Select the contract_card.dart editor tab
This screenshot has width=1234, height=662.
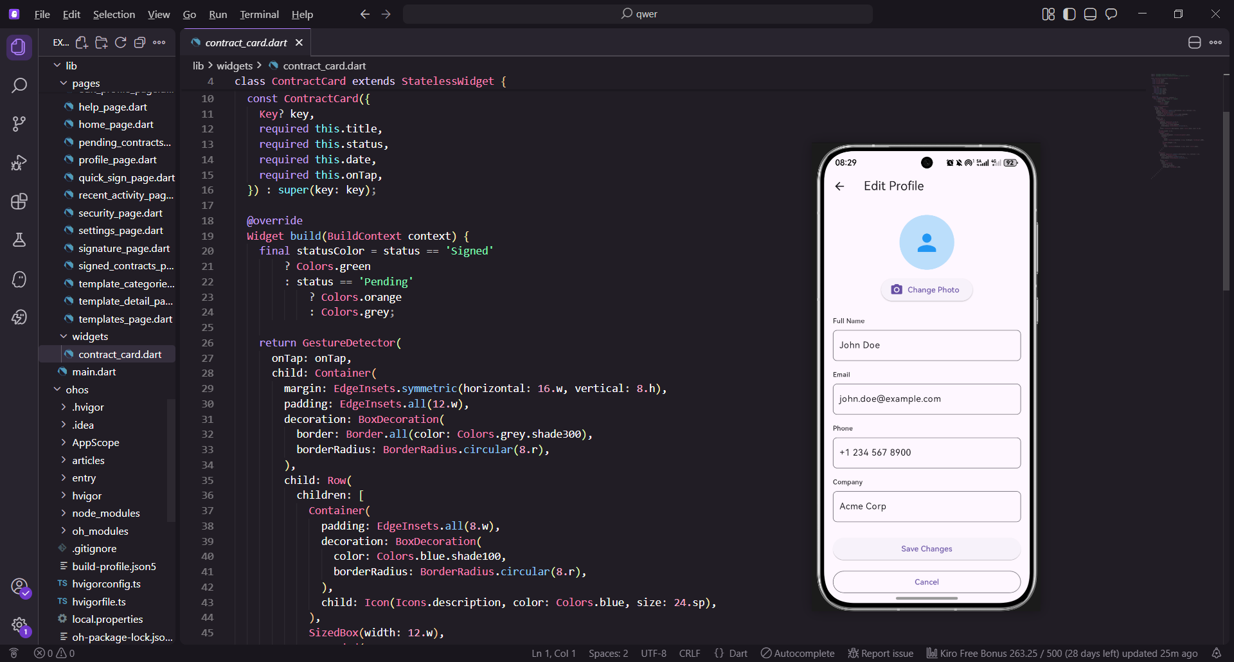[246, 42]
